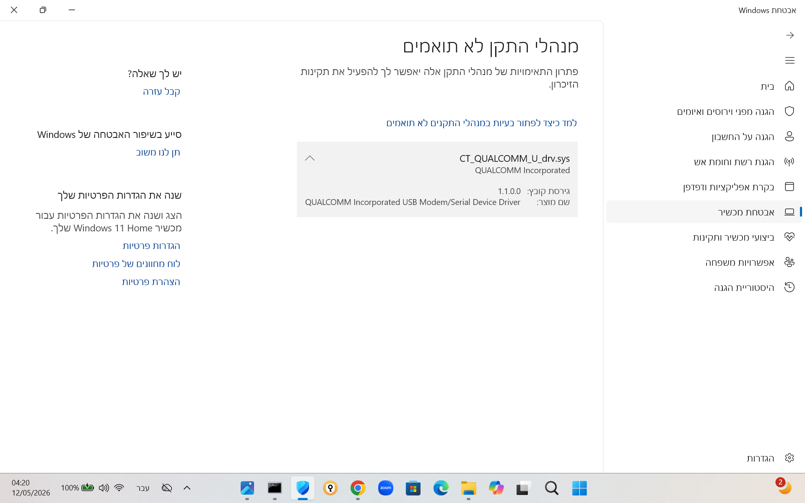Open link on resolving incompatible drivers
The width and height of the screenshot is (805, 503).
[x=481, y=123]
